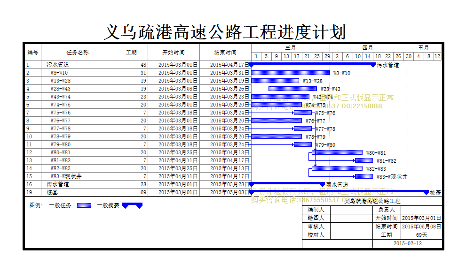This screenshot has width=466, height=272.
Task: Select the 四月 month header
Action: click(368, 48)
